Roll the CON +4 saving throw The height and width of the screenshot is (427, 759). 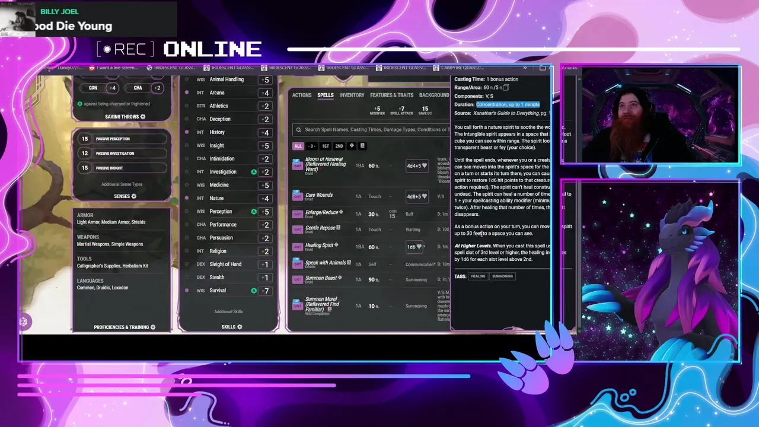[111, 88]
